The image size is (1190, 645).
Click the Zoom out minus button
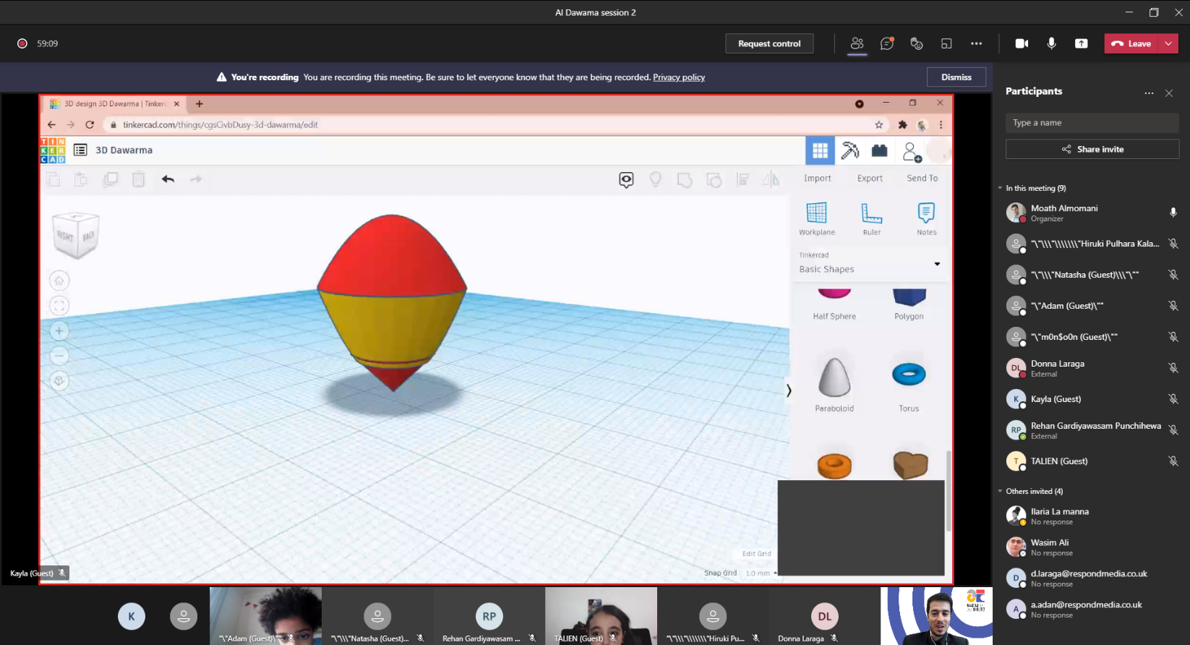click(x=59, y=356)
